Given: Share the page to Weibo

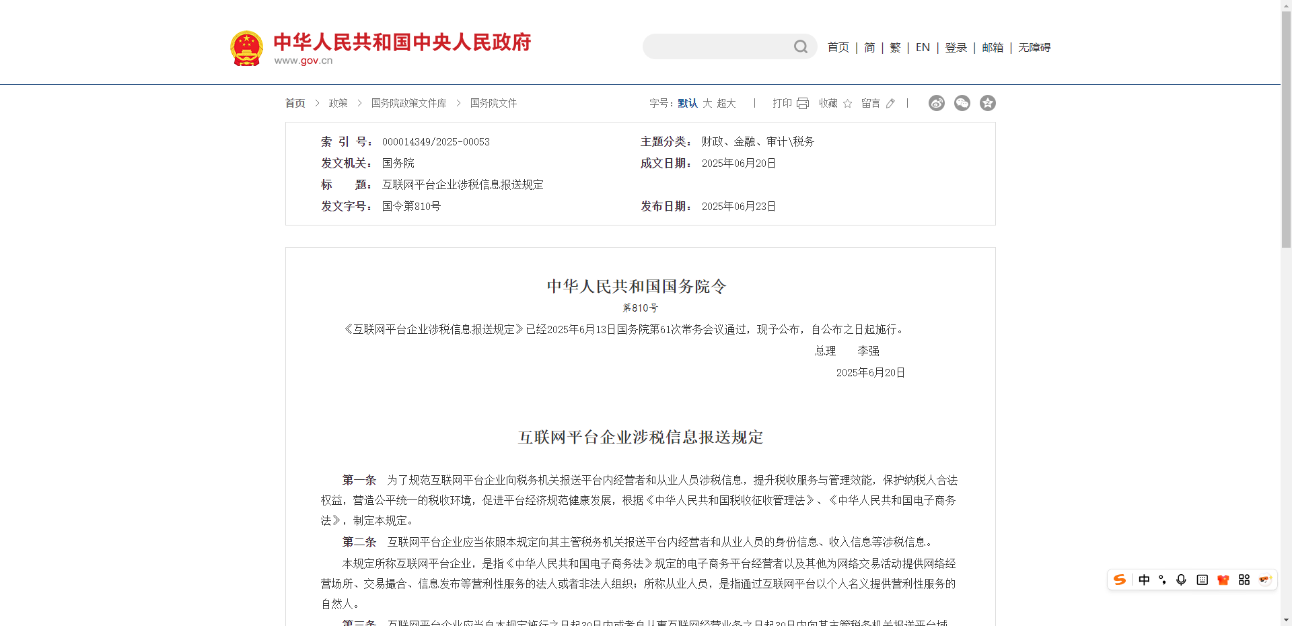Looking at the screenshot, I should coord(936,103).
